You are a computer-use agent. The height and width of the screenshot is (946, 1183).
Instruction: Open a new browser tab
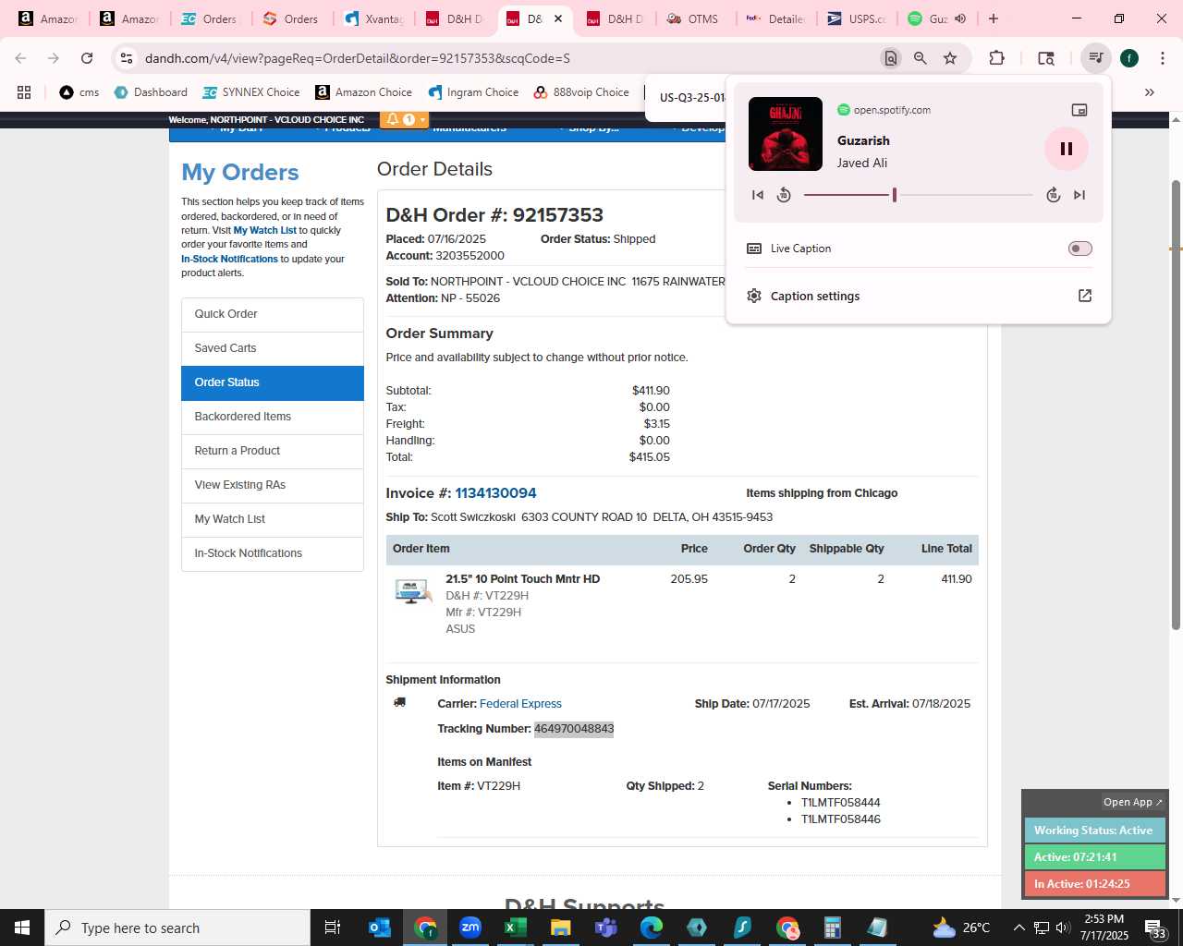click(994, 18)
